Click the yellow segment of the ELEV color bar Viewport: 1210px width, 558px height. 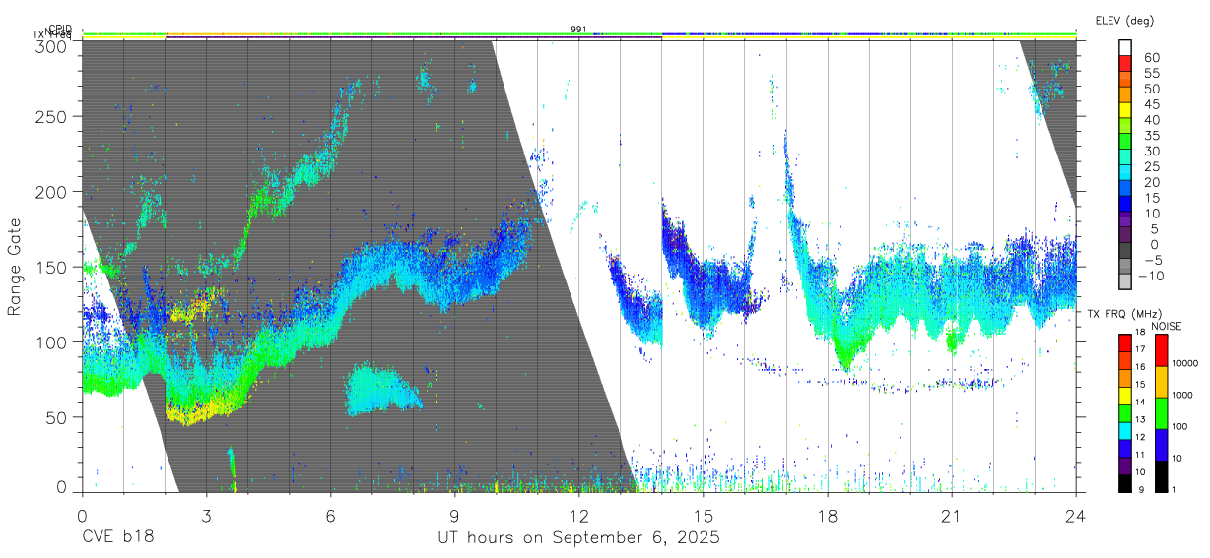tap(1126, 110)
